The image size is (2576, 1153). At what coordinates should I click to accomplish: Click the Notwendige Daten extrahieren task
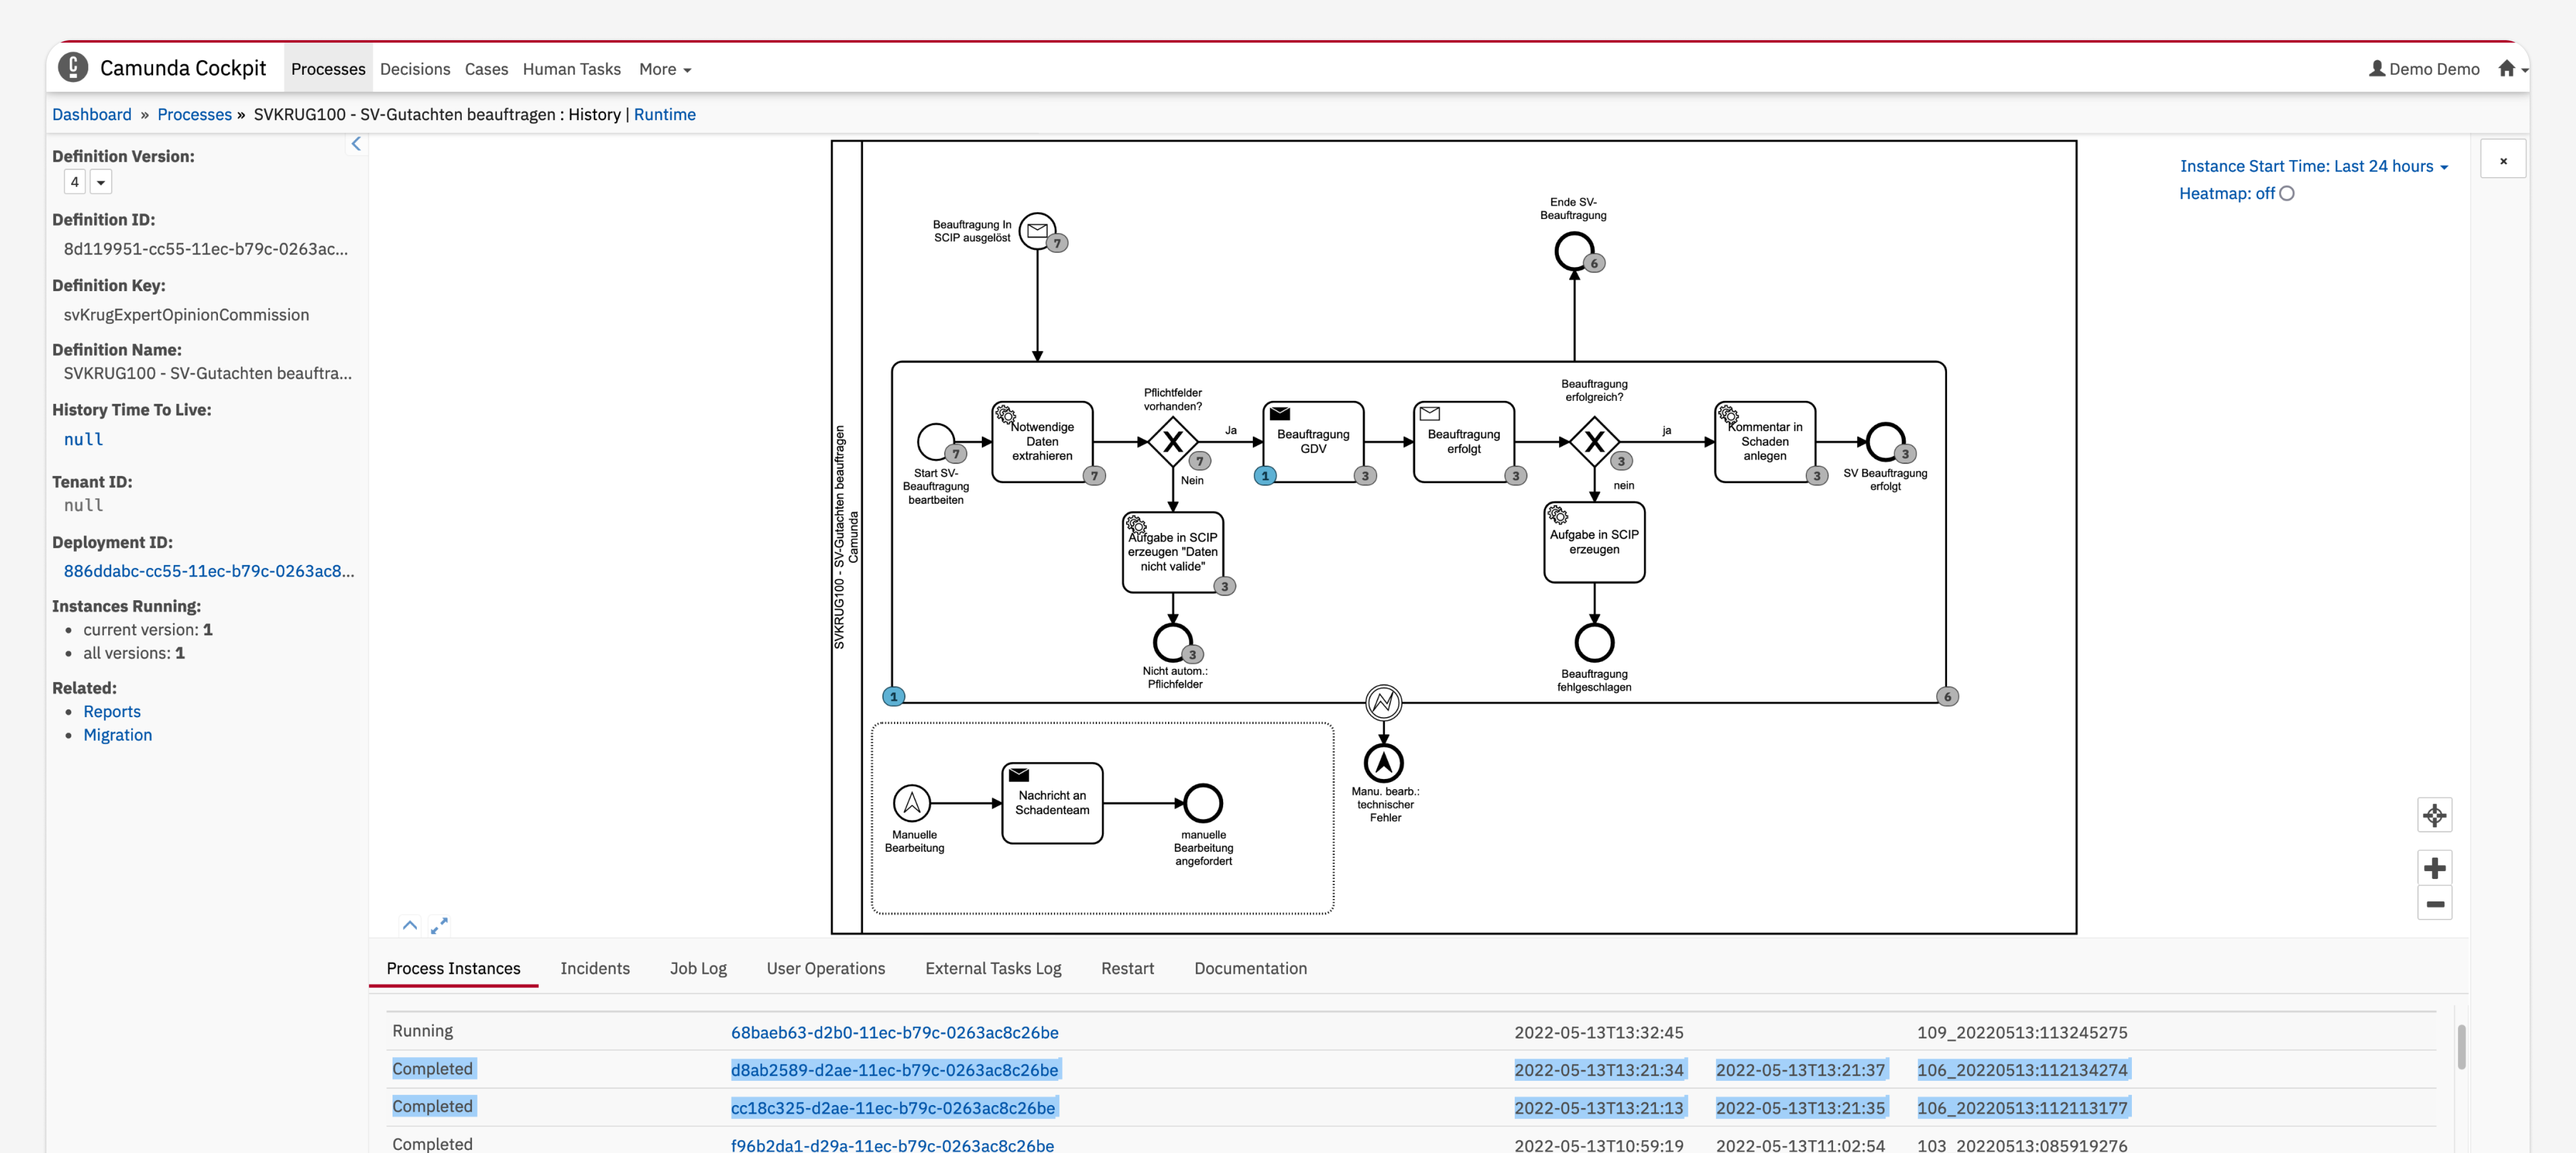(1042, 442)
